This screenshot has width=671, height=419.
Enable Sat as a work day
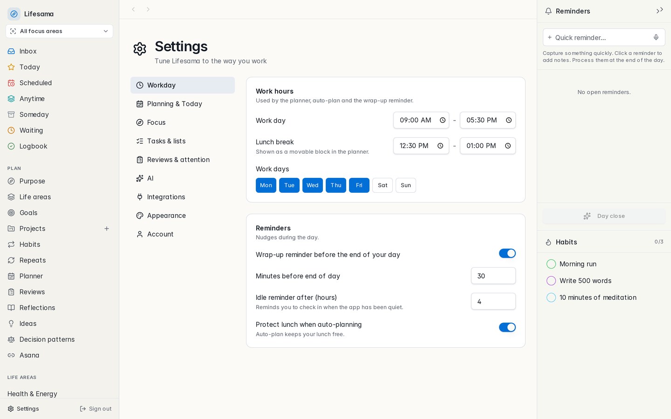coord(383,185)
